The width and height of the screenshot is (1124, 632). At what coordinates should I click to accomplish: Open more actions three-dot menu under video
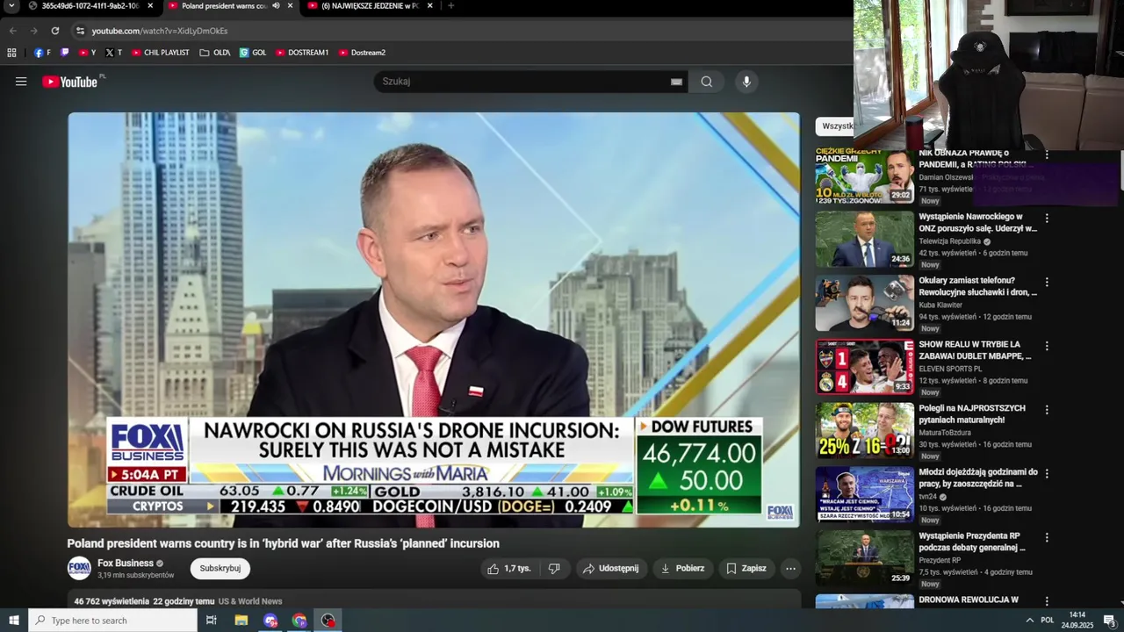[x=790, y=569]
